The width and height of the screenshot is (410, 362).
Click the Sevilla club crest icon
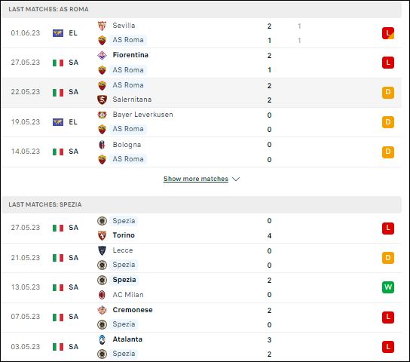click(102, 26)
